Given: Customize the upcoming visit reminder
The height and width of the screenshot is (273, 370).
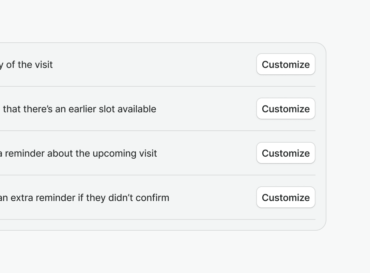Looking at the screenshot, I should [x=286, y=153].
